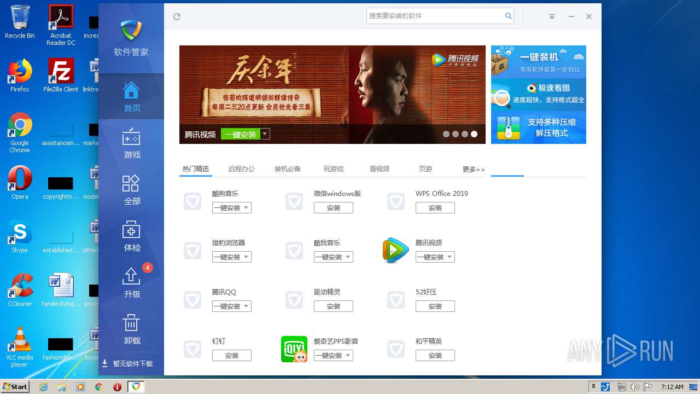Image resolution: width=700 pixels, height=394 pixels.
Task: Open CCleaner desktop shortcut
Action: 20,289
